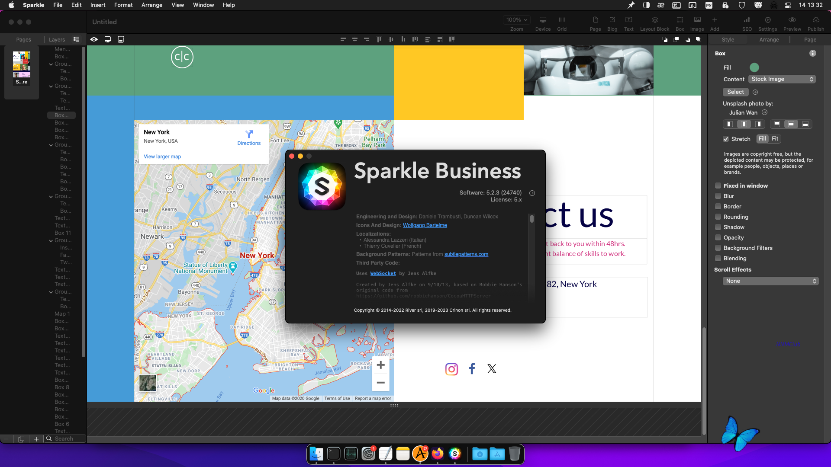Open the Wolfgang Bartelme link

(x=425, y=225)
